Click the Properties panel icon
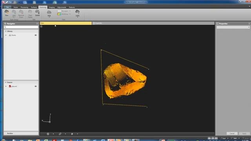 point(217,23)
